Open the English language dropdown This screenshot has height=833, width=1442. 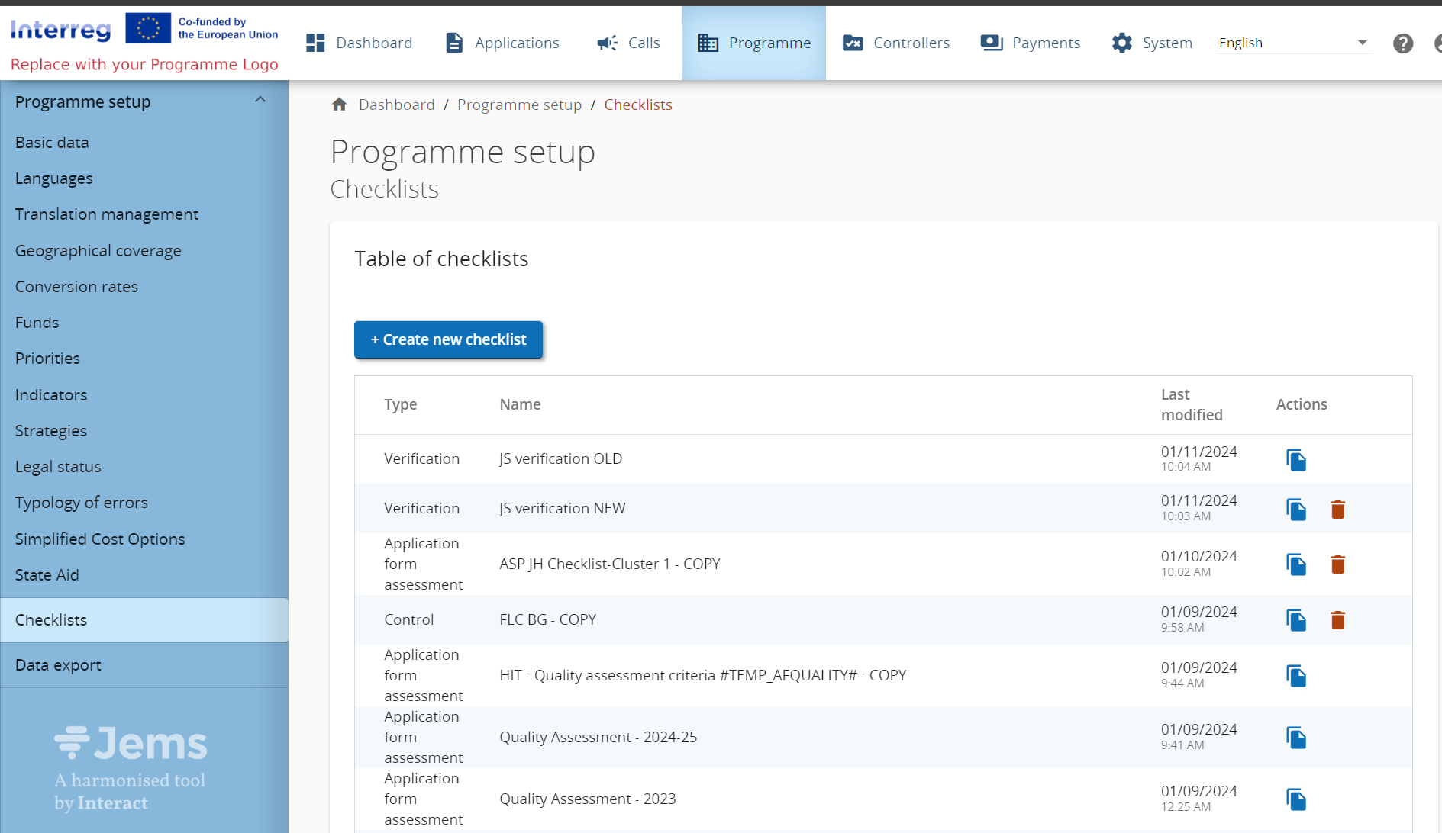tap(1293, 43)
